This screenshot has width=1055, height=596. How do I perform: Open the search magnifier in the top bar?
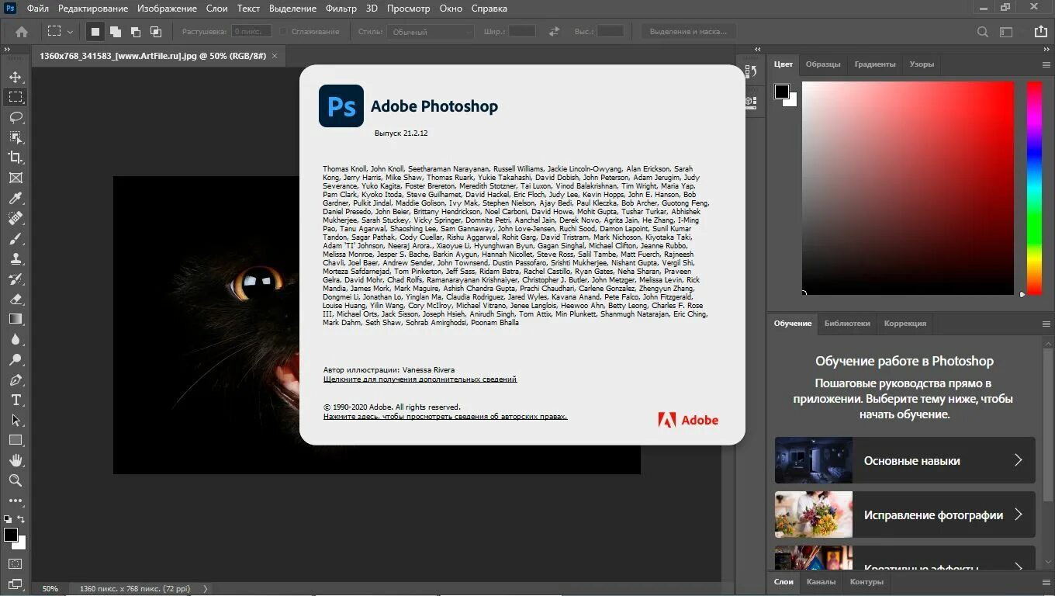(x=983, y=32)
